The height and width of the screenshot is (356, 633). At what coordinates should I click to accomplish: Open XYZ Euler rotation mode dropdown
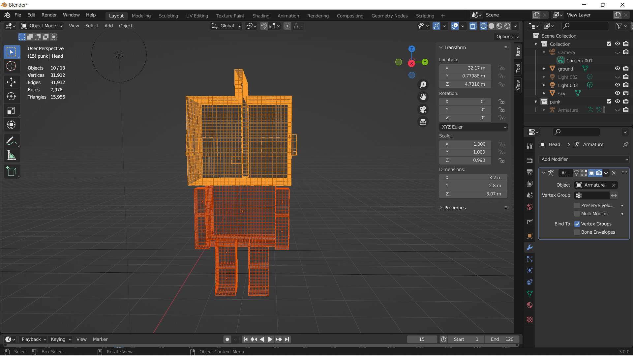point(473,127)
